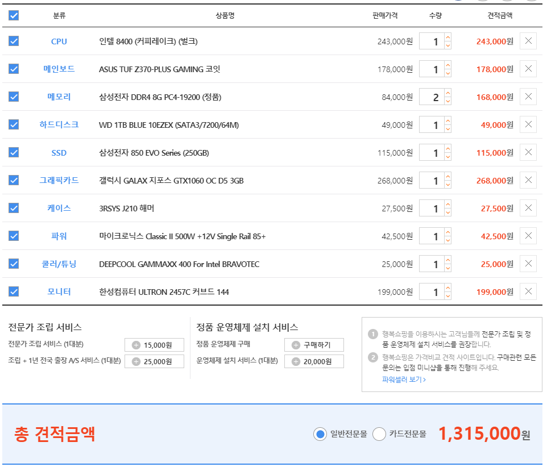Click 구매하기 for 정품 운영체제
Viewport: 547px width, 467px height.
click(x=314, y=345)
